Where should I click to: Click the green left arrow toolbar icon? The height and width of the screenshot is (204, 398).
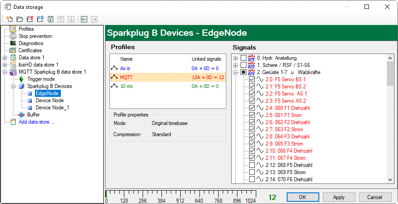(84, 19)
